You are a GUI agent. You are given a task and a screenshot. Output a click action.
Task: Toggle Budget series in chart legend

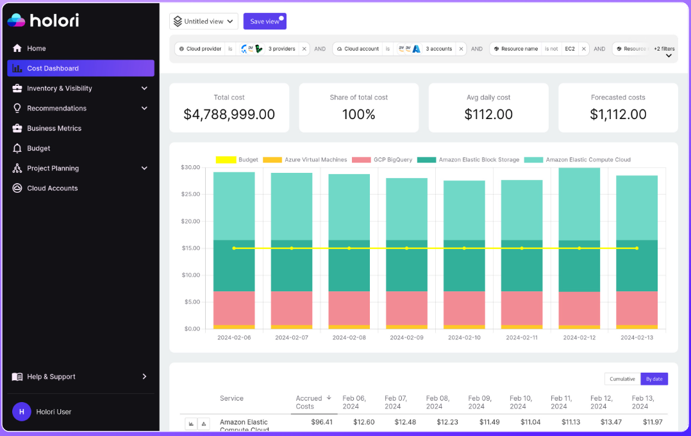(x=237, y=159)
